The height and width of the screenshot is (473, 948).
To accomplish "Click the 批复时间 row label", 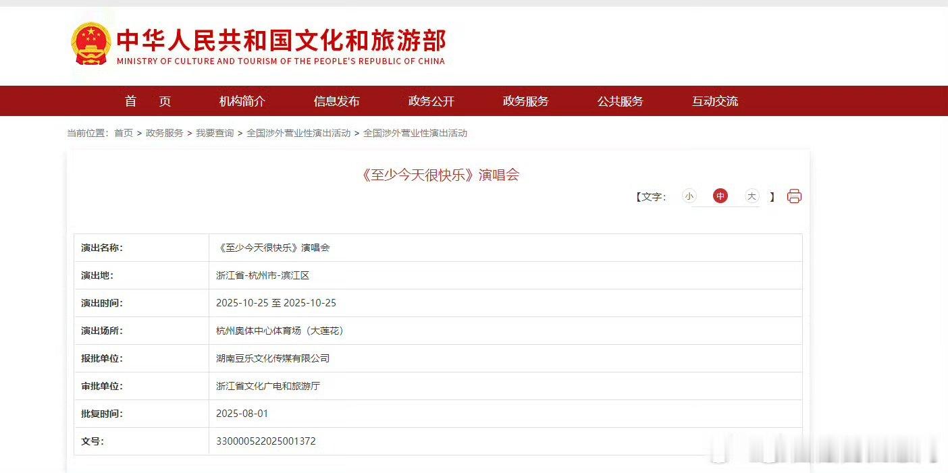I will click(x=102, y=414).
